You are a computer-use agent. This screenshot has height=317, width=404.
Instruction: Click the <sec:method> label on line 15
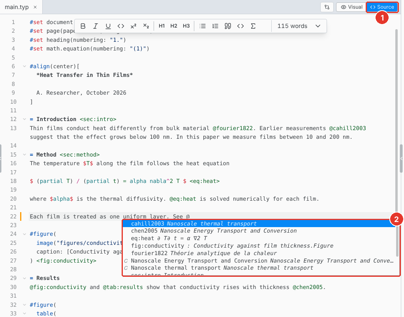tap(80, 155)
